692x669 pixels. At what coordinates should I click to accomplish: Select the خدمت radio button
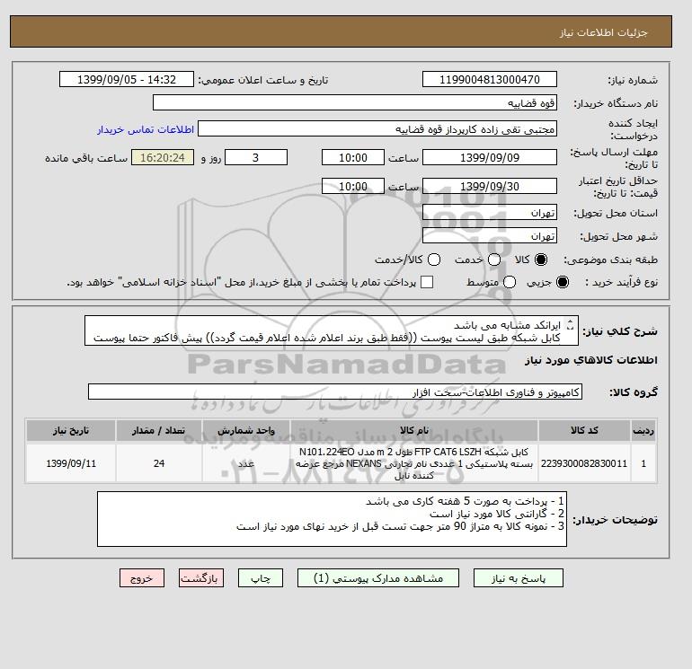pyautogui.click(x=494, y=260)
